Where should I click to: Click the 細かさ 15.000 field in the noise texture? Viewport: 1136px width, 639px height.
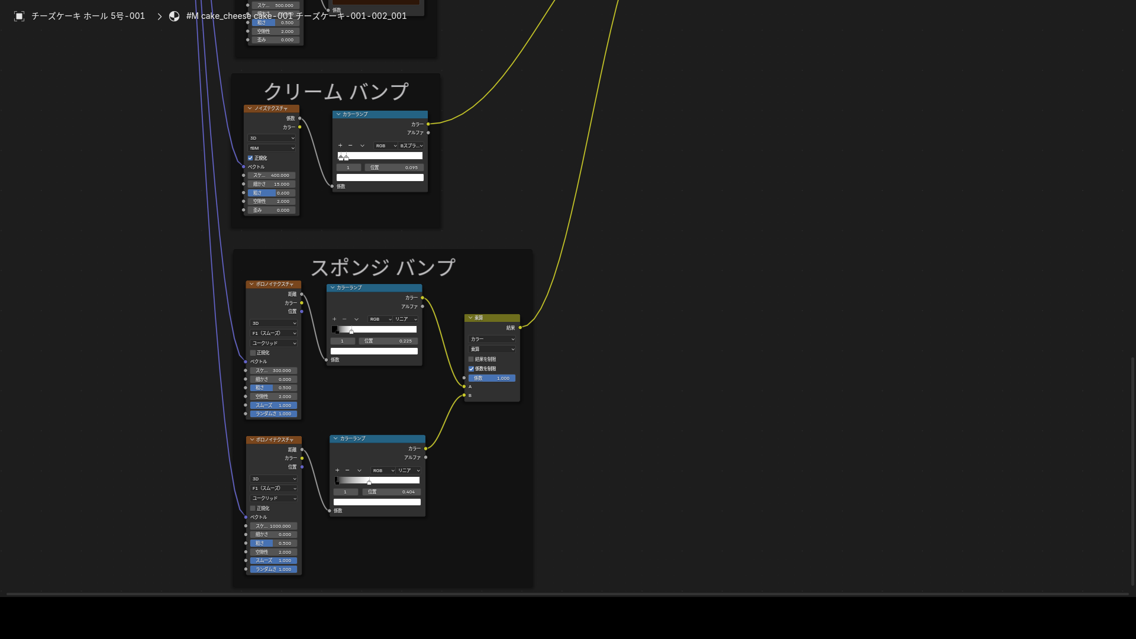coord(272,184)
